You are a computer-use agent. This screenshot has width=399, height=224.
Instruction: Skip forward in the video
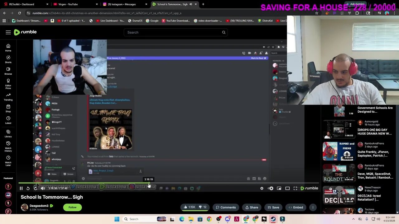(x=35, y=188)
